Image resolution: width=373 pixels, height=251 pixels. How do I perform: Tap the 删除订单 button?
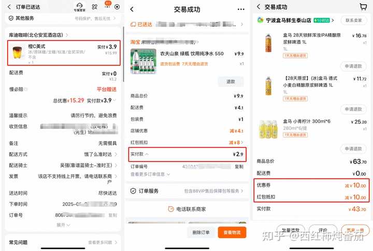pyautogui.click(x=201, y=232)
